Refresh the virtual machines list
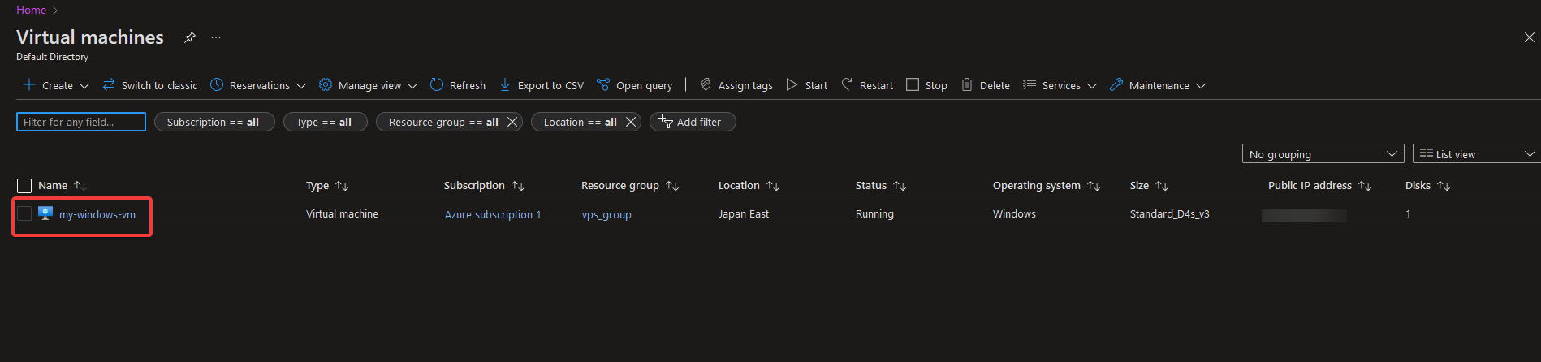 coord(458,85)
